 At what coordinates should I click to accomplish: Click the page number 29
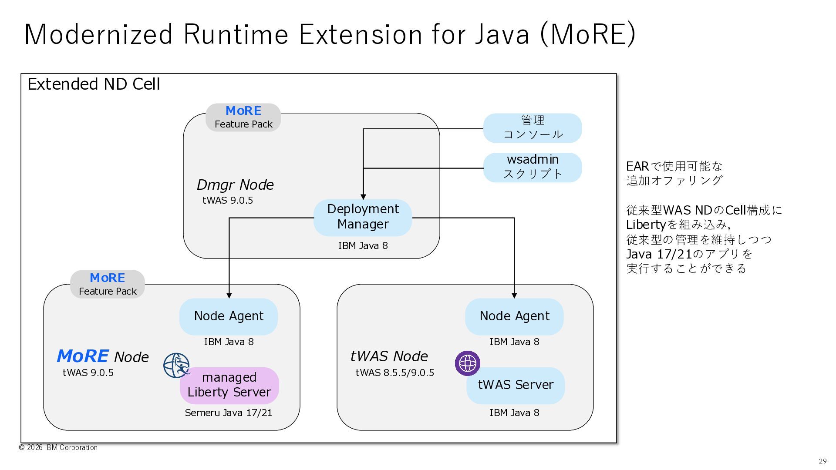tap(822, 461)
